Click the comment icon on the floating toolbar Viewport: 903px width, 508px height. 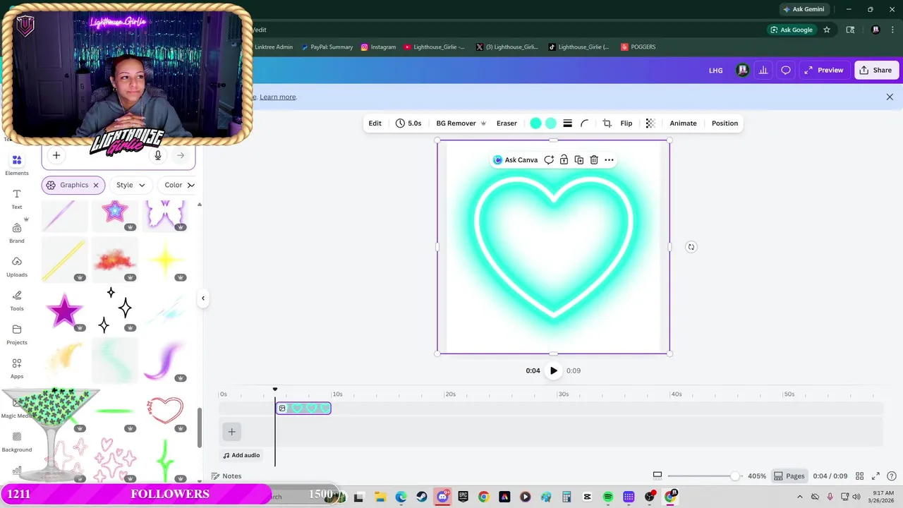point(549,160)
